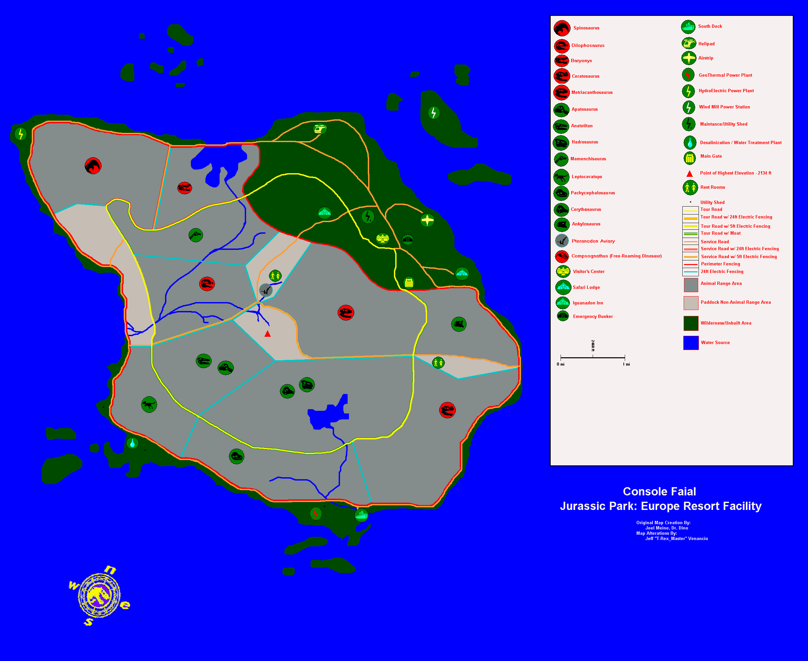Image resolution: width=808 pixels, height=661 pixels.
Task: Click the Hadrosaurus legend icon
Action: pos(561,143)
